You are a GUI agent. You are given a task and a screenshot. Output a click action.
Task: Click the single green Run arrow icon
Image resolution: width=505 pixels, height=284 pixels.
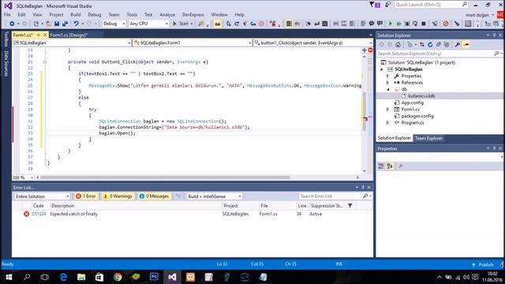(x=391, y=24)
